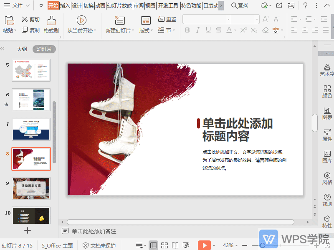334x250 pixels.
Task: Open the 切换 (Transitions) tab
Action: pyautogui.click(x=89, y=5)
